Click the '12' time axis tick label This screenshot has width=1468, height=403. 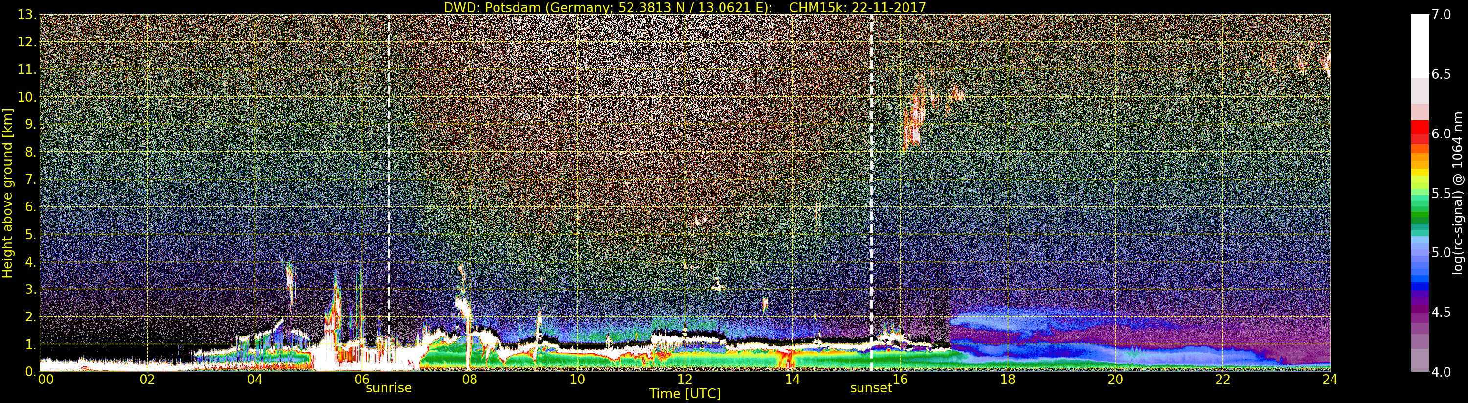click(x=685, y=379)
